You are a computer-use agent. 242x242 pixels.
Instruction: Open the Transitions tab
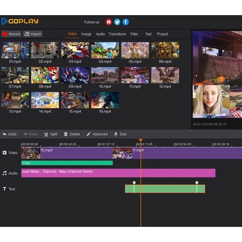[x=117, y=34]
